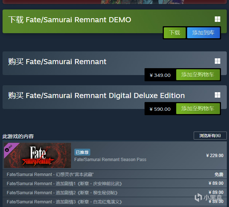
Task: Click the 此游戏的内容 section heading
Action: pos(18,136)
